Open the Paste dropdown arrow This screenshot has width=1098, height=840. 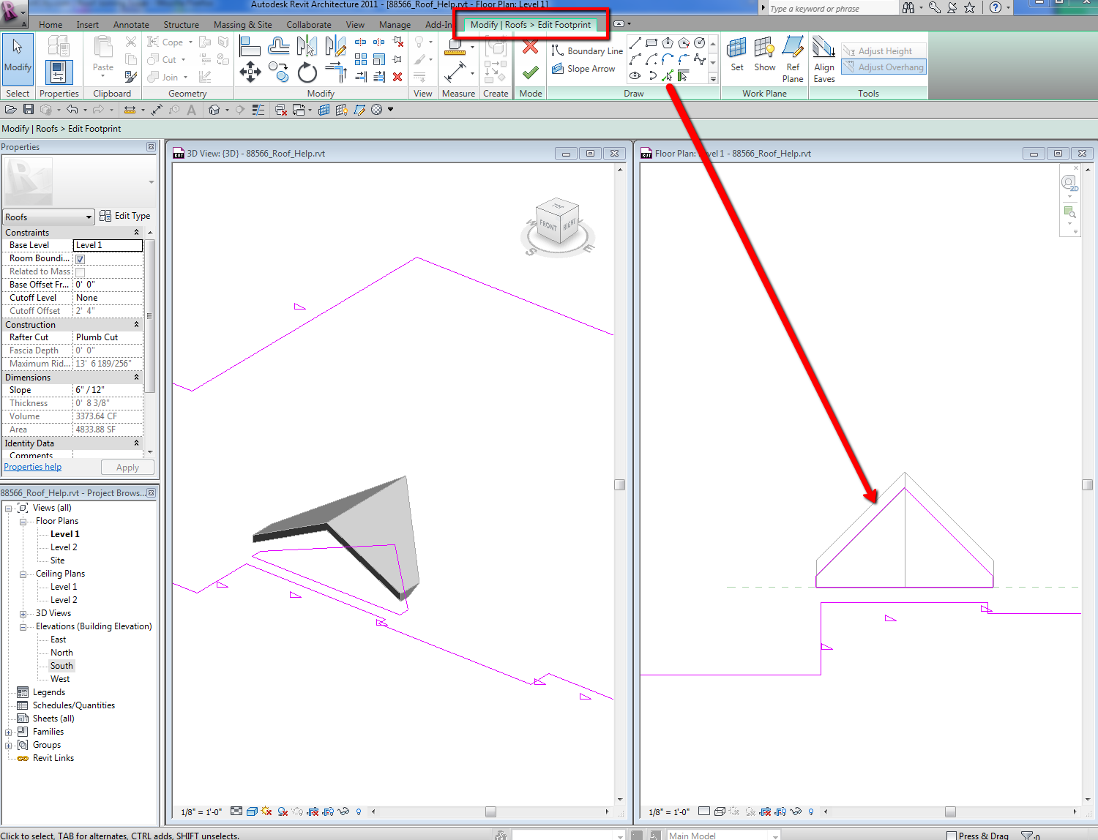pyautogui.click(x=103, y=76)
